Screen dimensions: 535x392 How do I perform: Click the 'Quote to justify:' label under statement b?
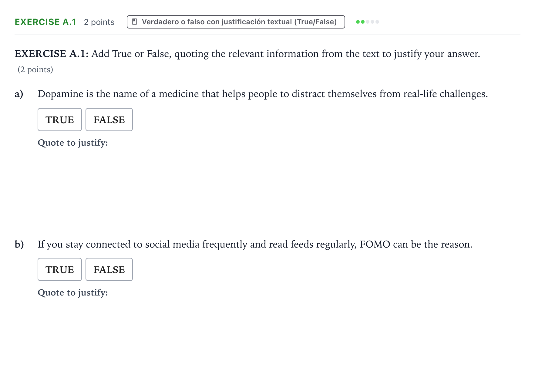click(x=73, y=292)
